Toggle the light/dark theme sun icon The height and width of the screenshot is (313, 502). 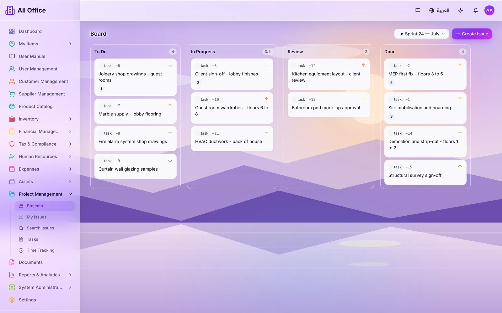(x=461, y=10)
